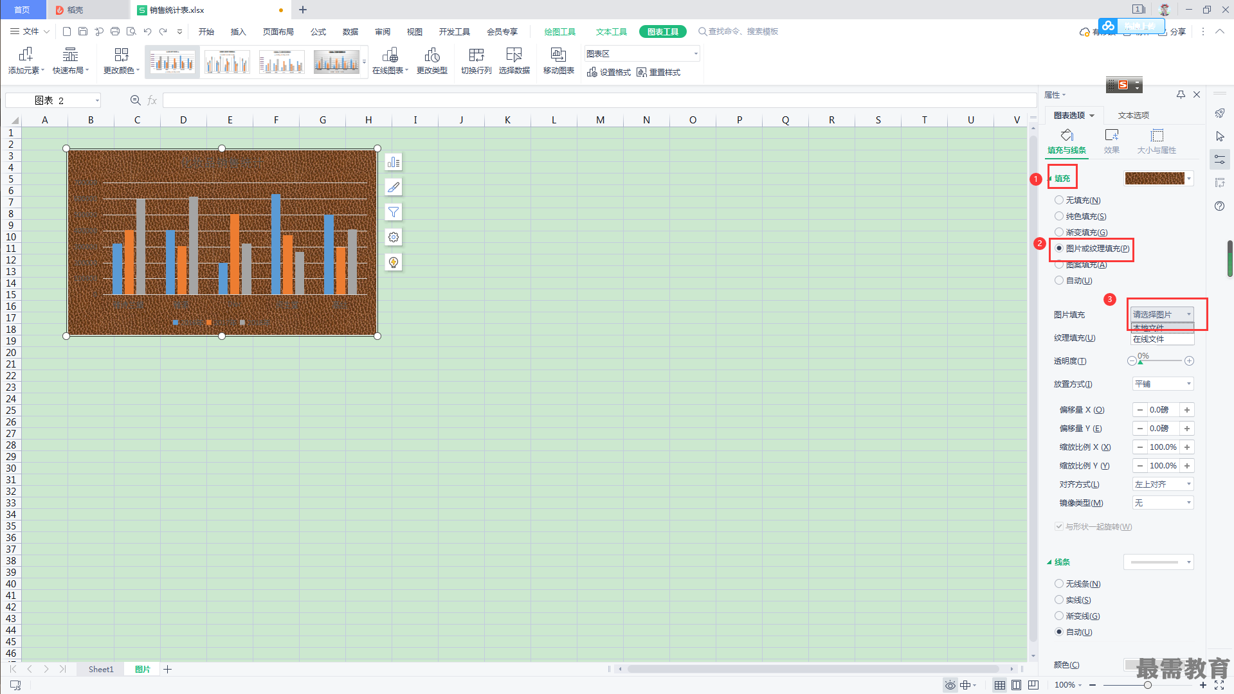Open the Formulas (公式) ribbon tab
The width and height of the screenshot is (1234, 694).
pyautogui.click(x=318, y=31)
